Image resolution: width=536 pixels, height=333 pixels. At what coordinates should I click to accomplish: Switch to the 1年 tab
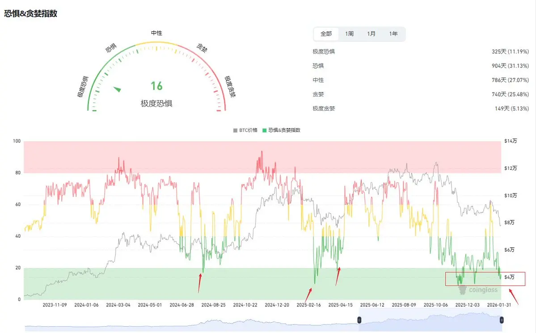pos(393,34)
